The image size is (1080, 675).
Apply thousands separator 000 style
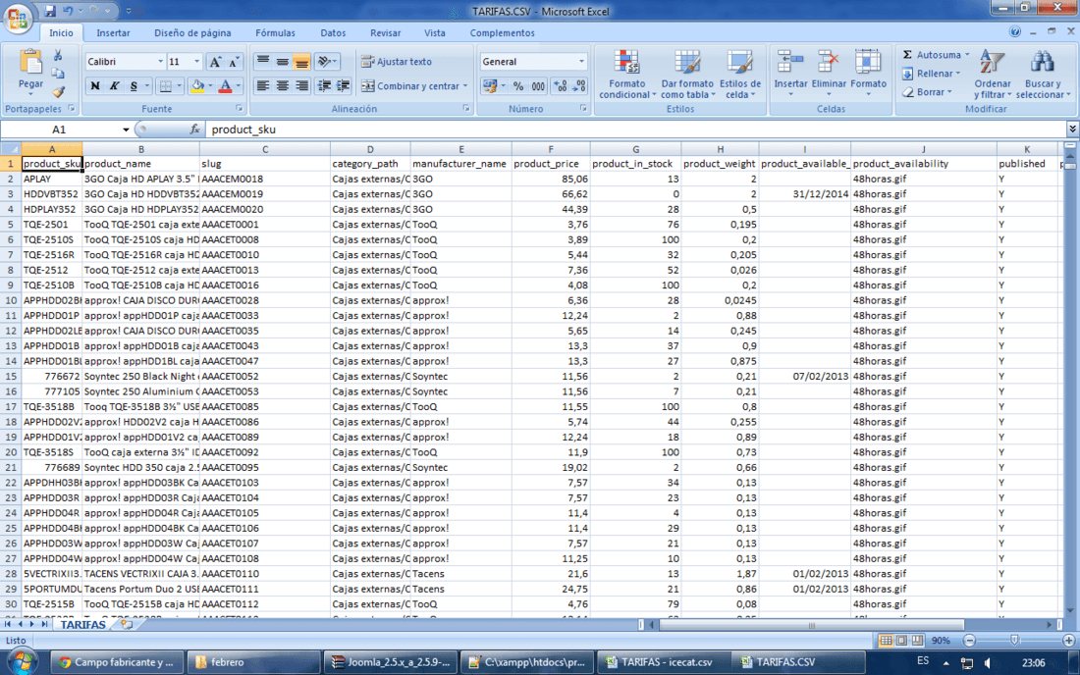coord(538,86)
